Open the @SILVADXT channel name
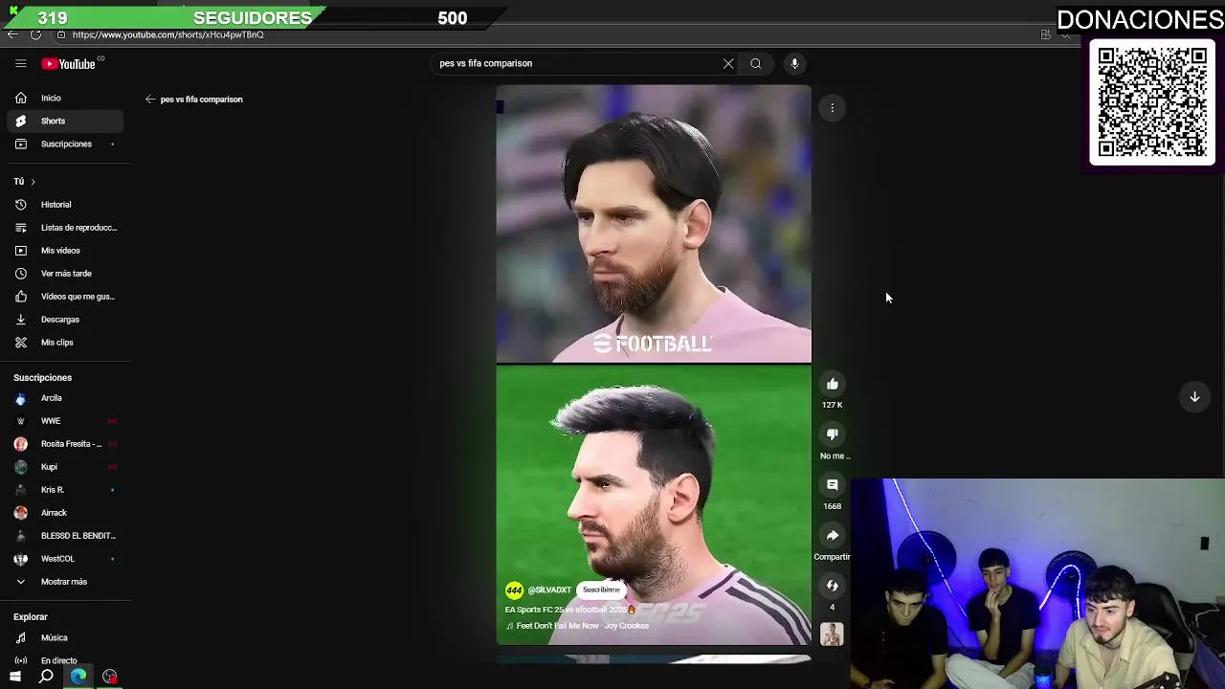Image resolution: width=1225 pixels, height=689 pixels. pyautogui.click(x=549, y=590)
